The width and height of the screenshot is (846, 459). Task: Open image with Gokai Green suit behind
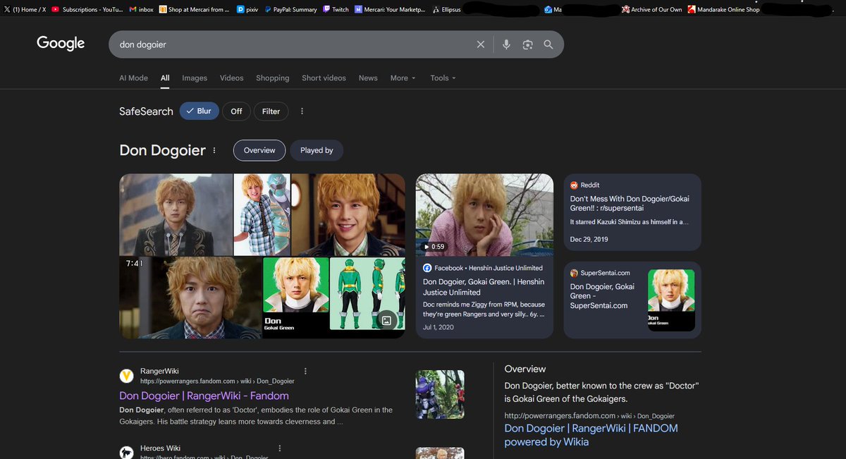(x=262, y=214)
